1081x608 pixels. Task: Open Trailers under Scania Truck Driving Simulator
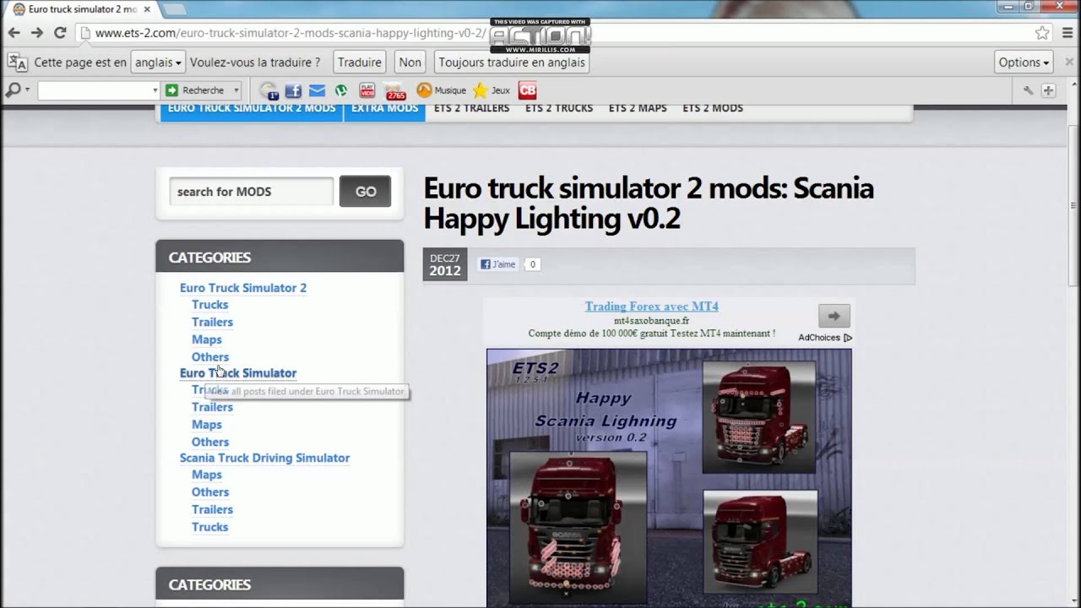click(x=212, y=509)
